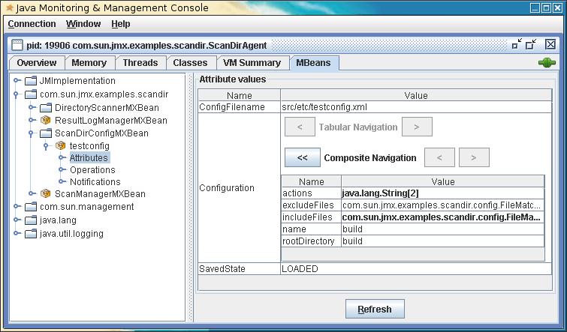This screenshot has width=567, height=332.
Task: Click the java.util.logging folder icon
Action: (x=30, y=234)
